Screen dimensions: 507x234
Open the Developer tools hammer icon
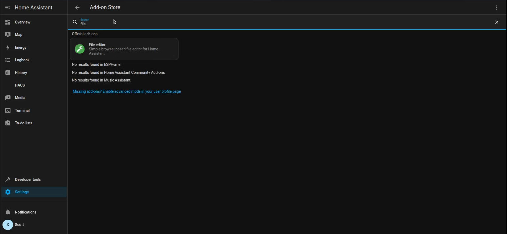[x=8, y=179]
